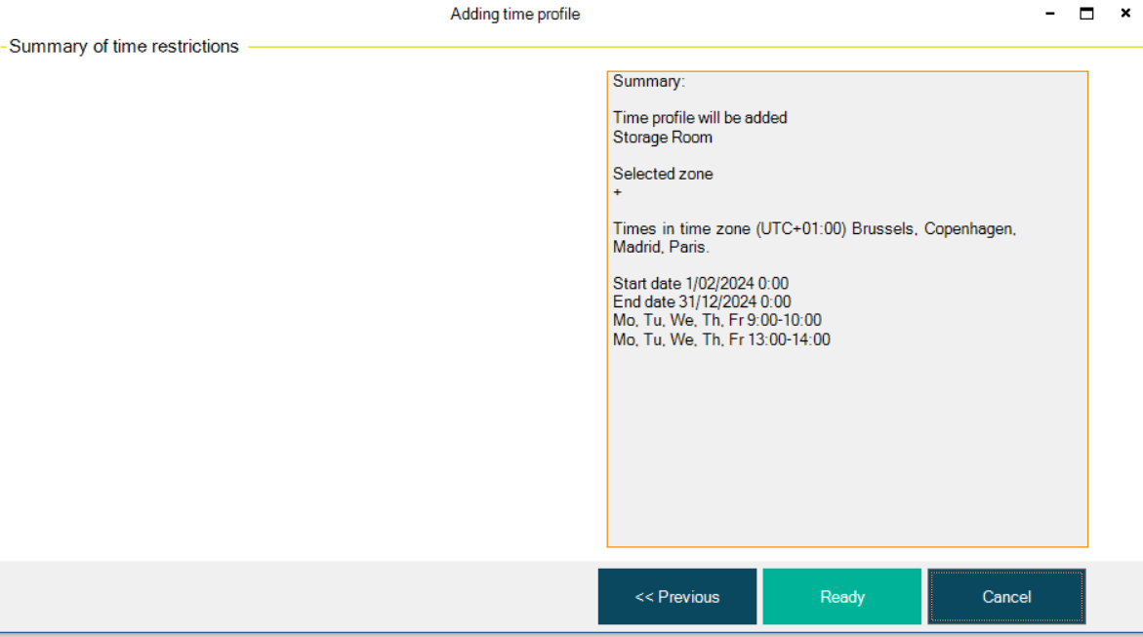Close the Adding time profile window
The width and height of the screenshot is (1143, 637).
pos(1124,14)
